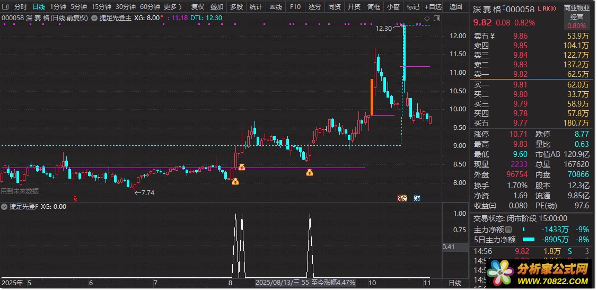
Task: Click the 开资 toolbar button
Action: tap(354, 6)
